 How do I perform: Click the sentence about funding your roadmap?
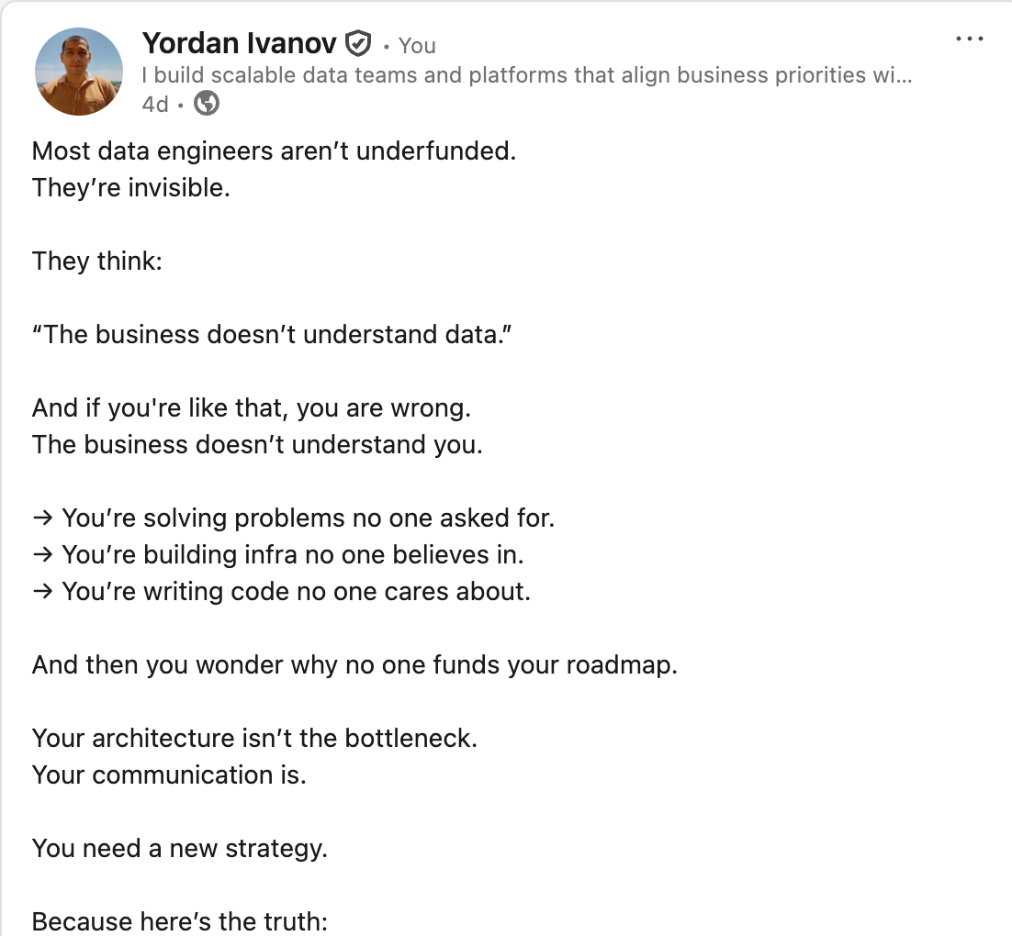point(355,665)
